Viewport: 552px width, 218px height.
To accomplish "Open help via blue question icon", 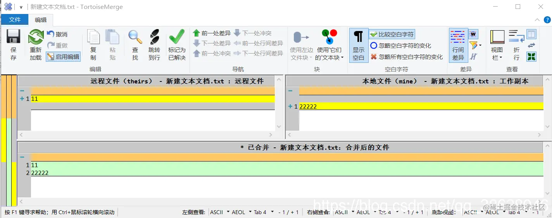I will pyautogui.click(x=547, y=20).
